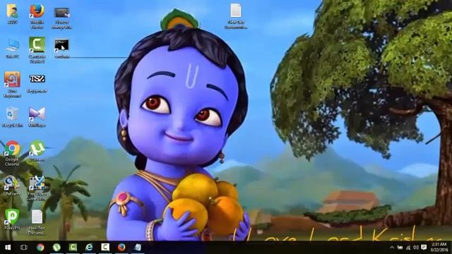Open the Action Center notifications icon
The height and width of the screenshot is (254, 452).
[x=424, y=248]
